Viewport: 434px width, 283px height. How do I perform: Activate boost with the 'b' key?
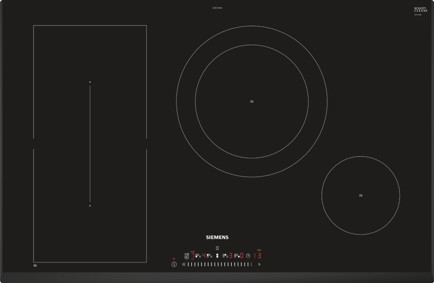pyautogui.click(x=259, y=264)
